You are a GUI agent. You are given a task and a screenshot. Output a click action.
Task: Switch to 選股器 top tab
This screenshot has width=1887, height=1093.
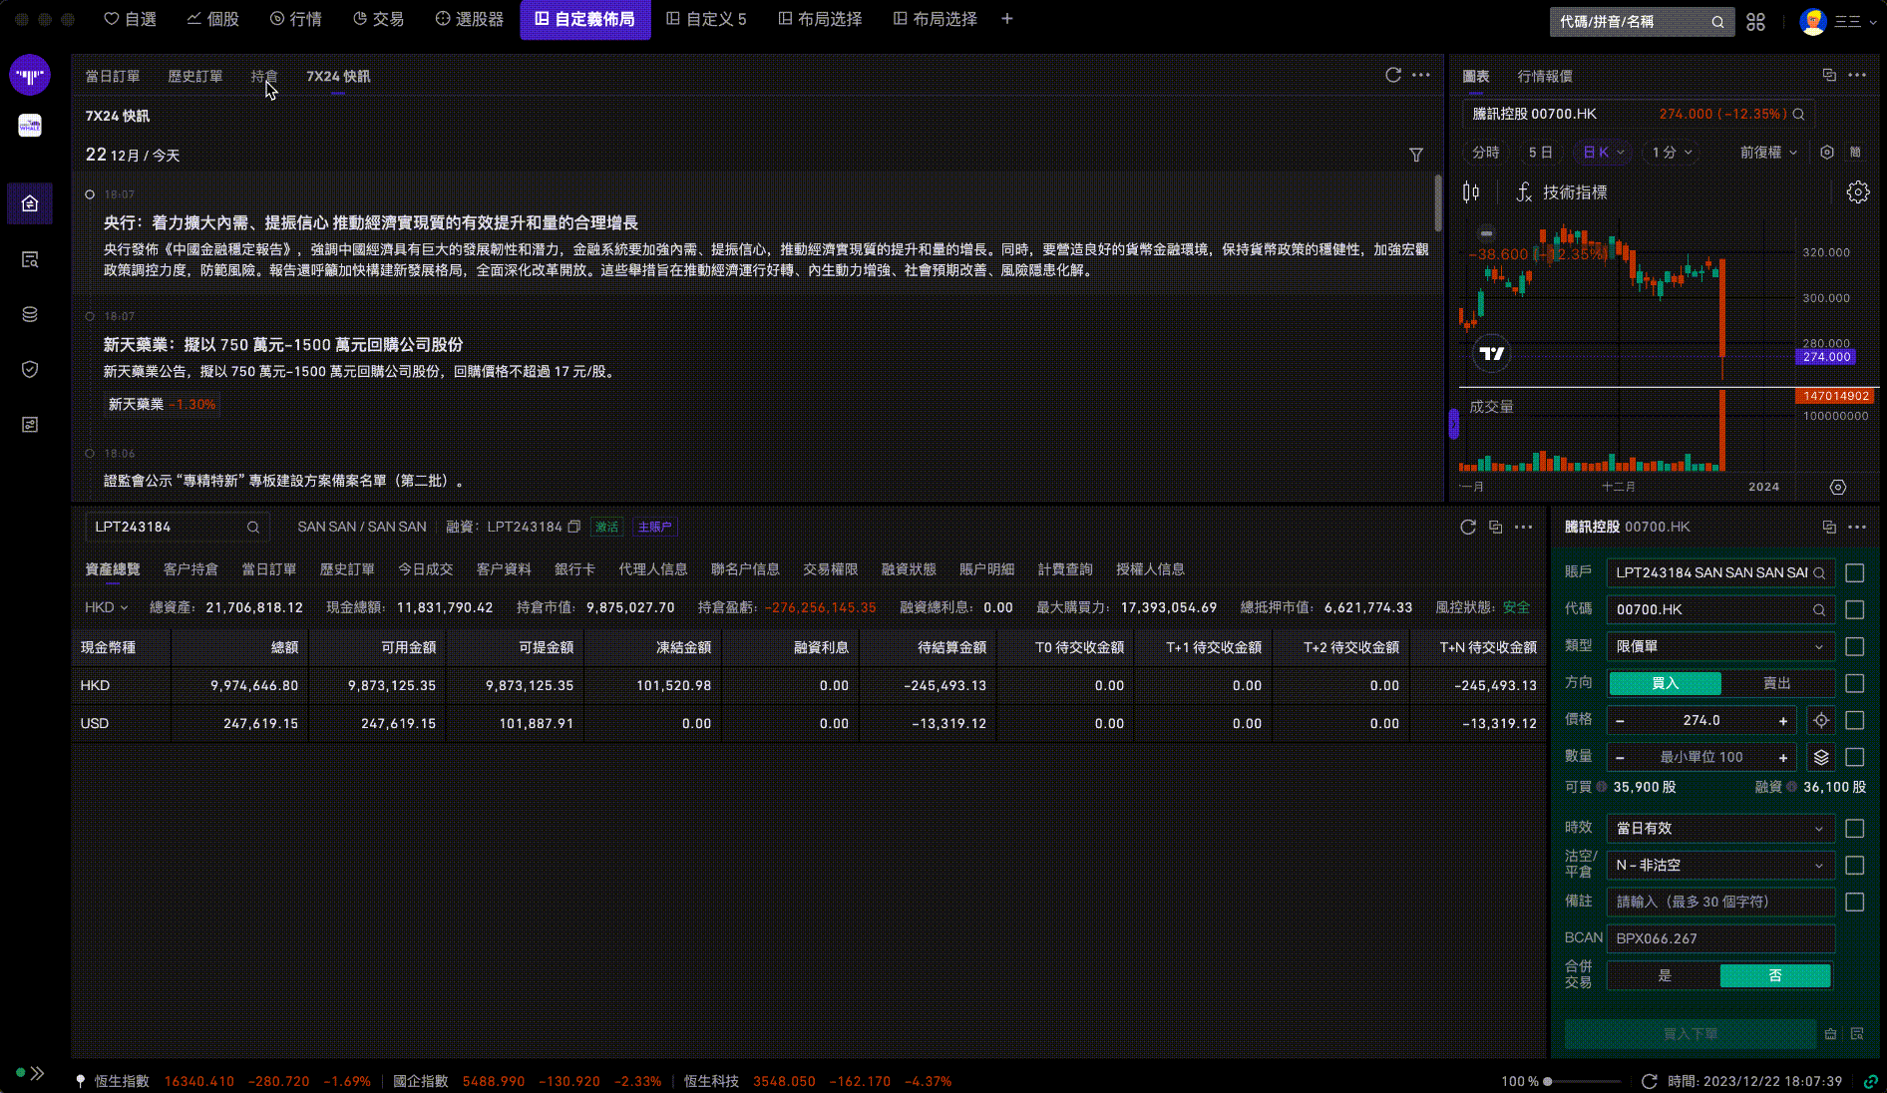[469, 19]
